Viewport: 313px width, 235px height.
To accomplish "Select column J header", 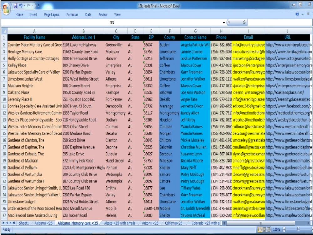I will point(287,31).
